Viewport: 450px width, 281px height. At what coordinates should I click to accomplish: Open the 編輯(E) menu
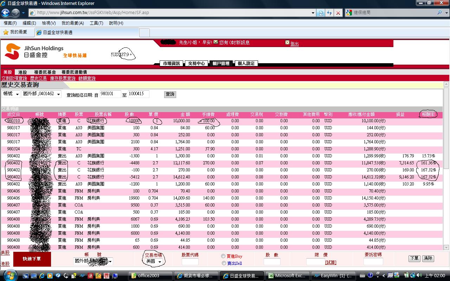(29, 23)
